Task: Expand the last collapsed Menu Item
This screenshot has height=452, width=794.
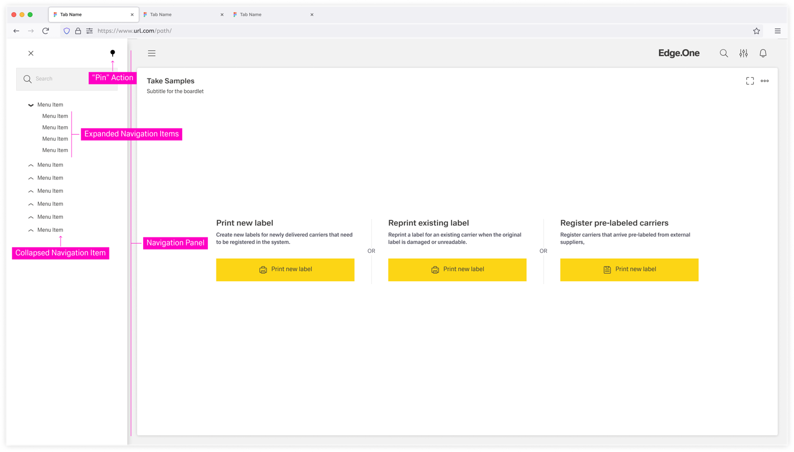Action: pyautogui.click(x=31, y=230)
